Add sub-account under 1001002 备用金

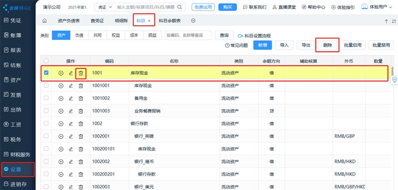pyautogui.click(x=61, y=98)
